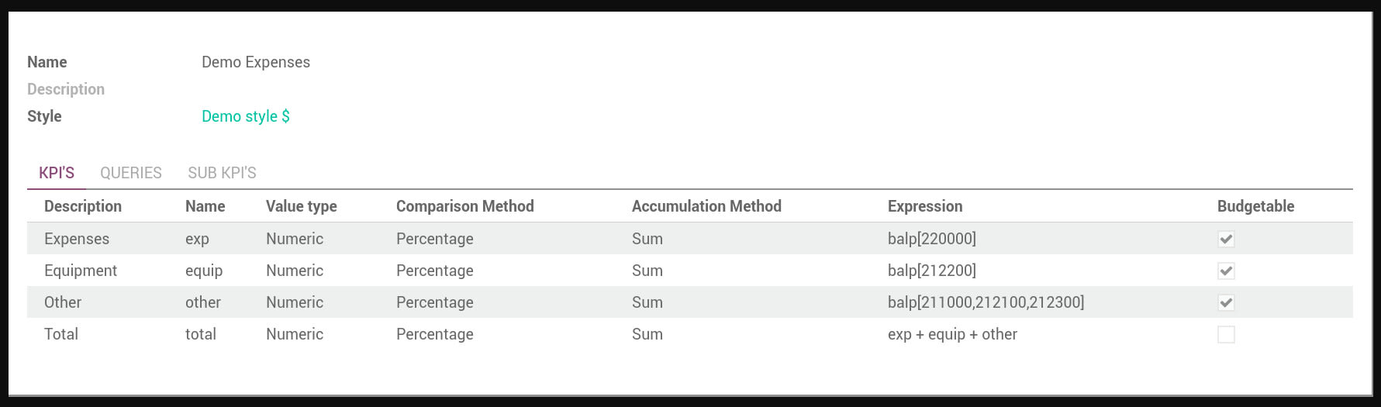
Task: Switch to the KPI'S tab
Action: click(57, 173)
